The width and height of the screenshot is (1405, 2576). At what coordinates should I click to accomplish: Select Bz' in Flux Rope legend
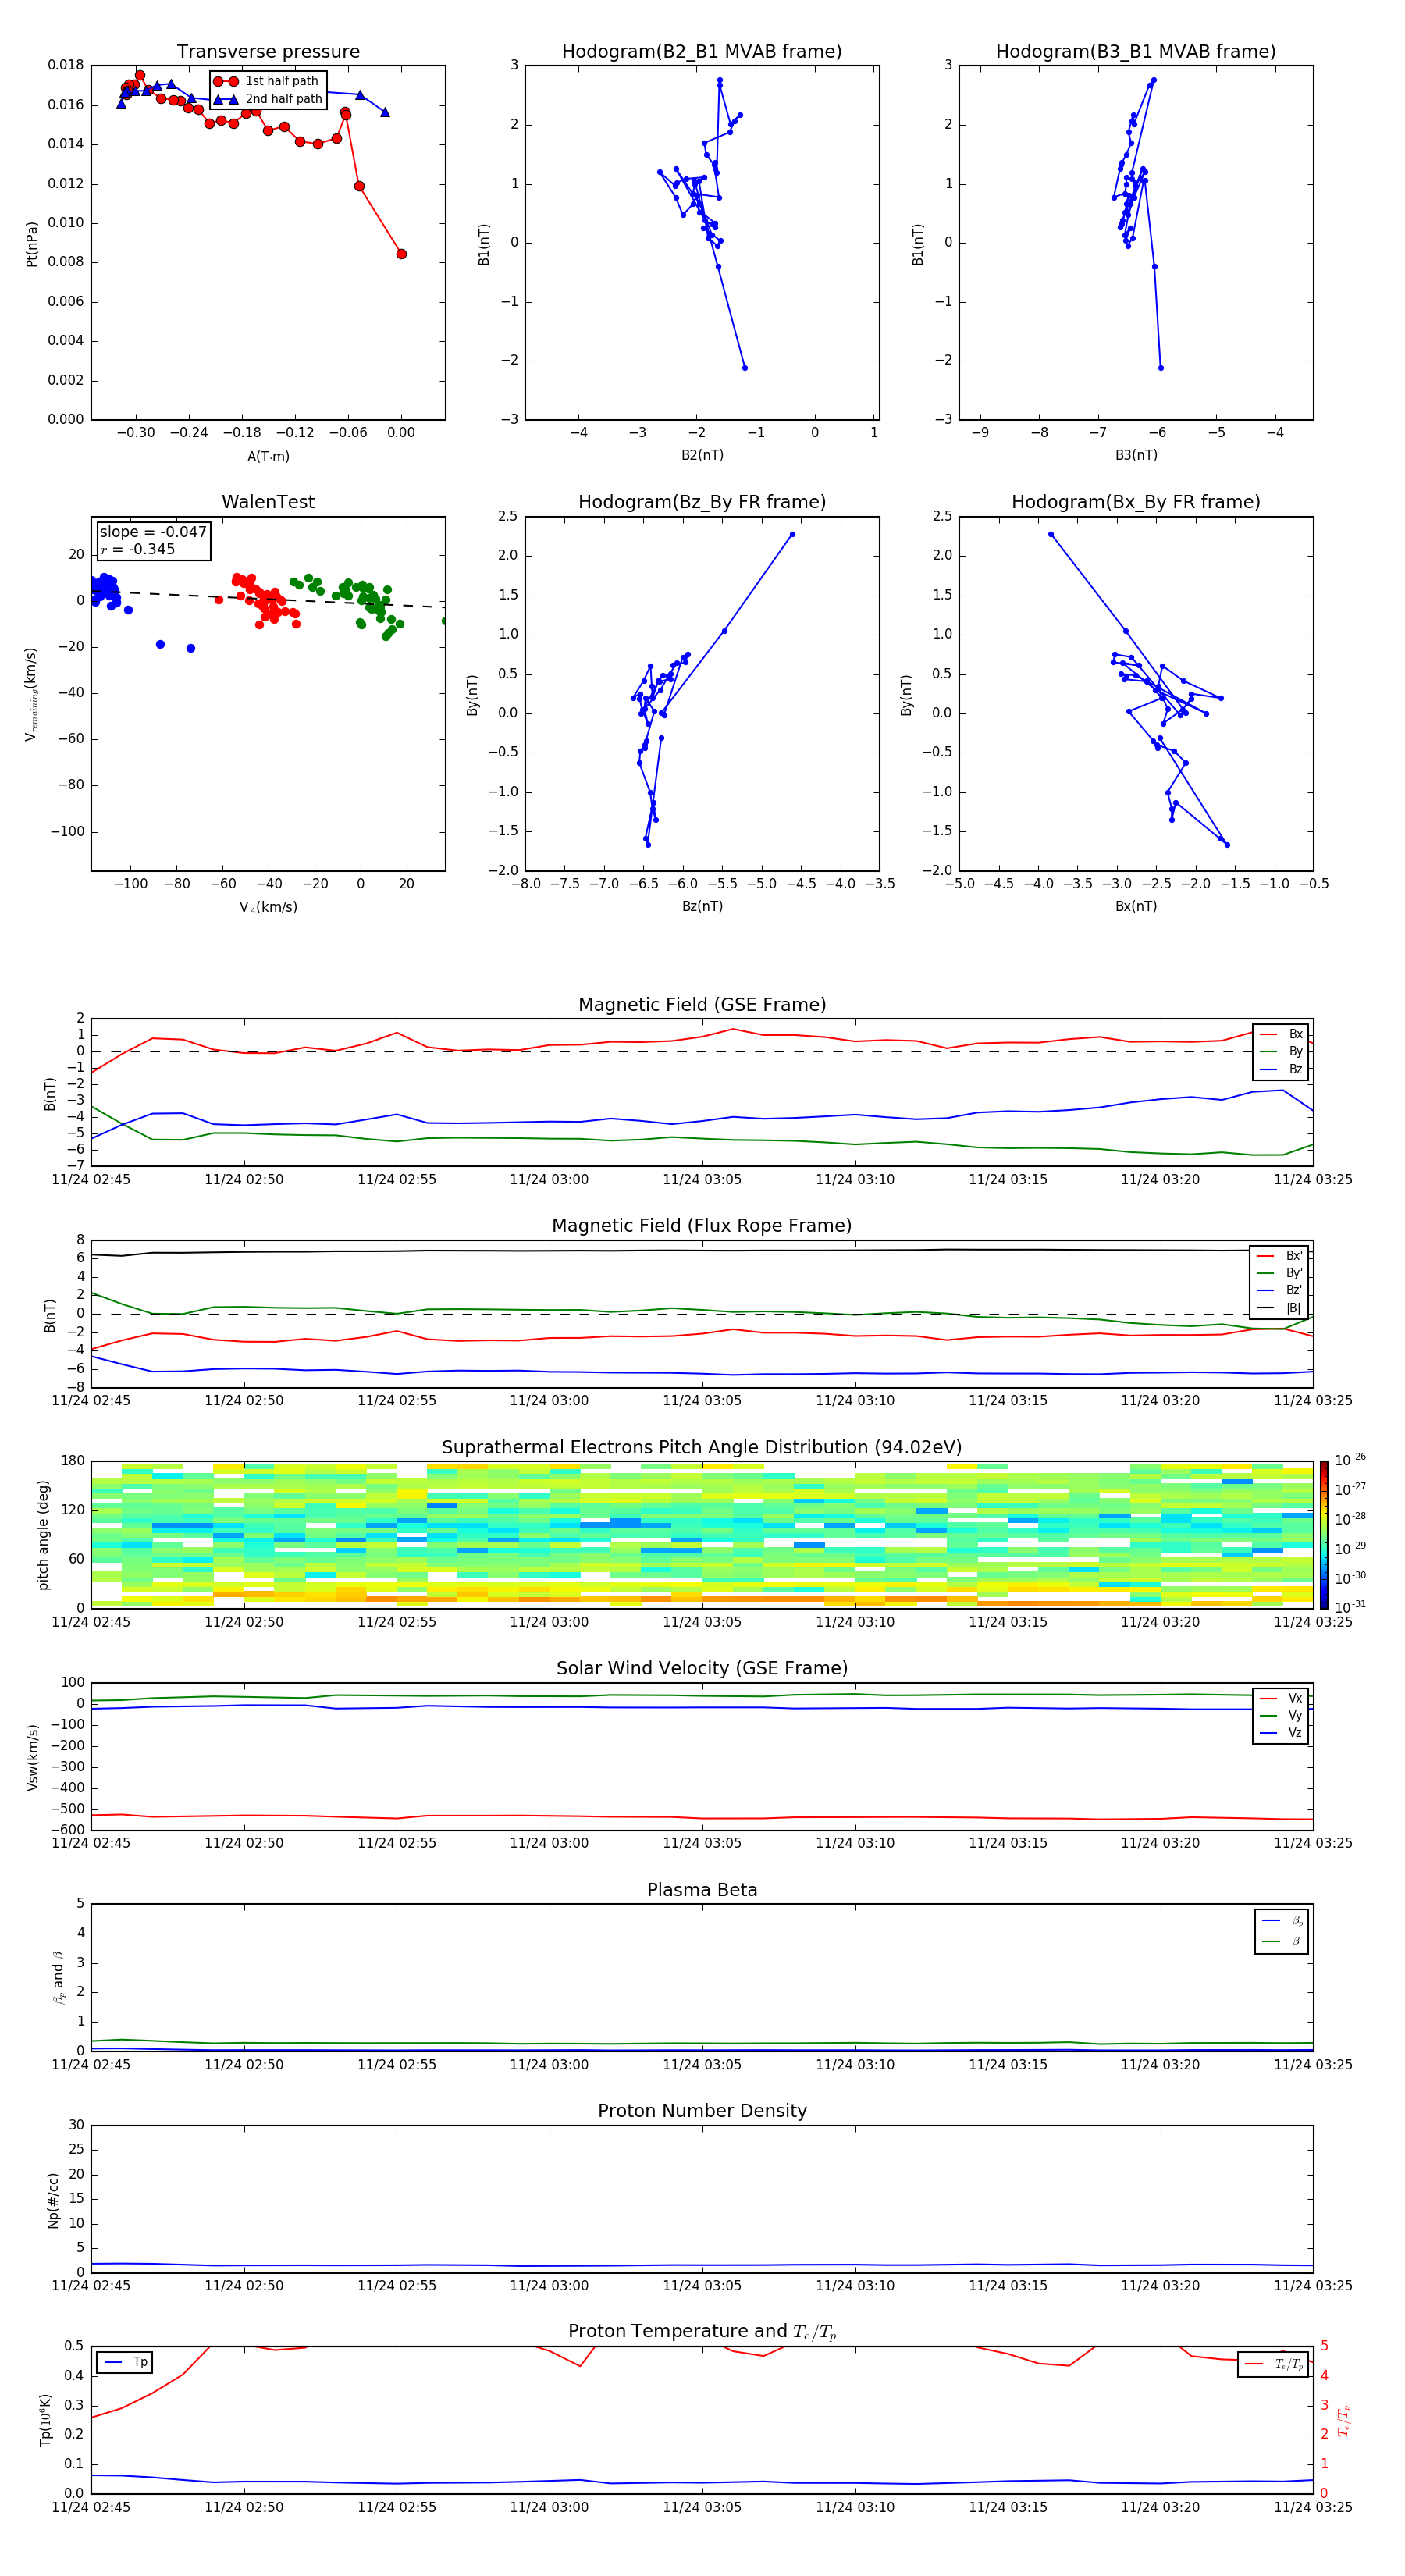pyautogui.click(x=1280, y=1291)
